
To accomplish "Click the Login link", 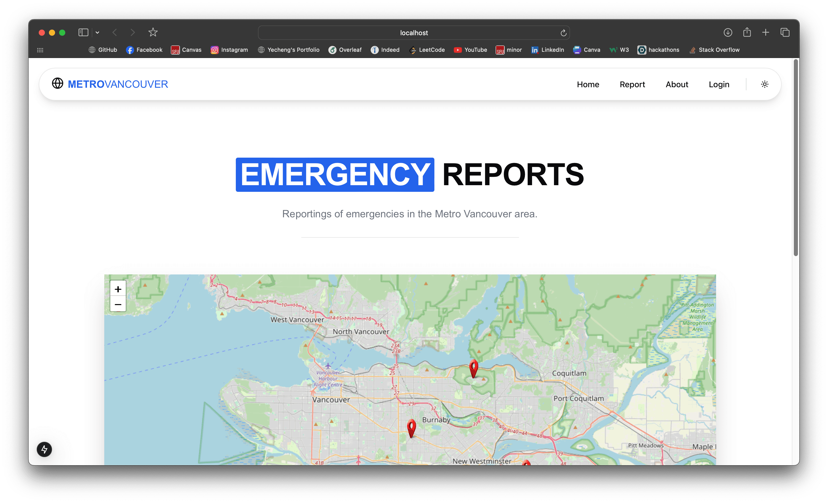I will [719, 84].
